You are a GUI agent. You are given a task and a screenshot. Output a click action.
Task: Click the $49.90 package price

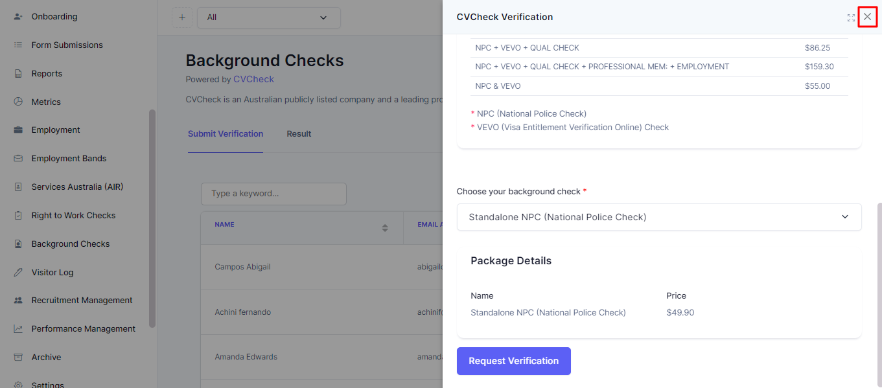click(680, 313)
